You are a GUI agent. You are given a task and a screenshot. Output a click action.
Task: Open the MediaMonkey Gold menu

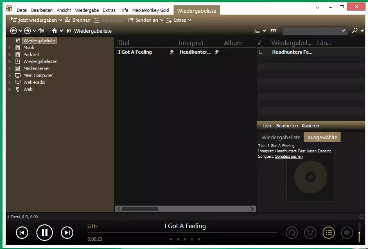click(x=151, y=10)
